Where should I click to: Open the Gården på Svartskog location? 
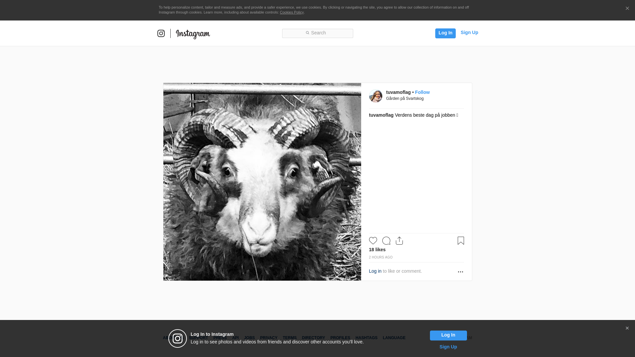pos(404,99)
